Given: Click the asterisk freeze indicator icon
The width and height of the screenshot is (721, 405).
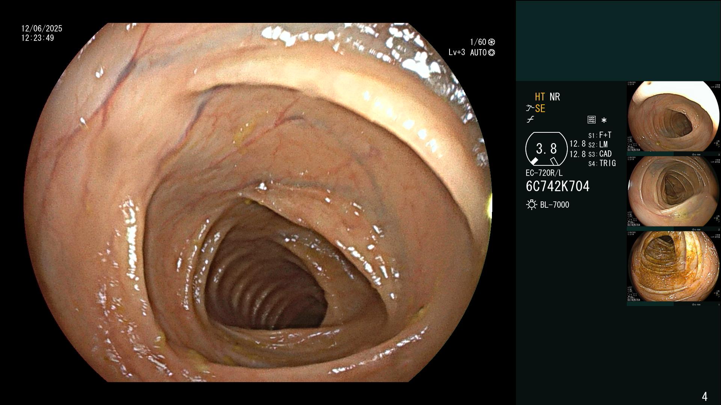Looking at the screenshot, I should 604,120.
